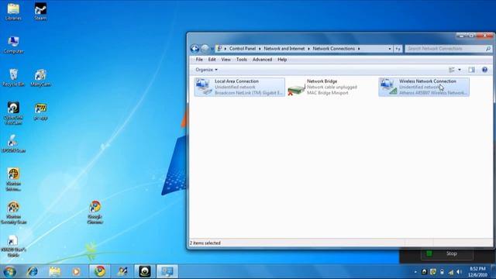Open the Google Chrome desktop shortcut

[95, 212]
